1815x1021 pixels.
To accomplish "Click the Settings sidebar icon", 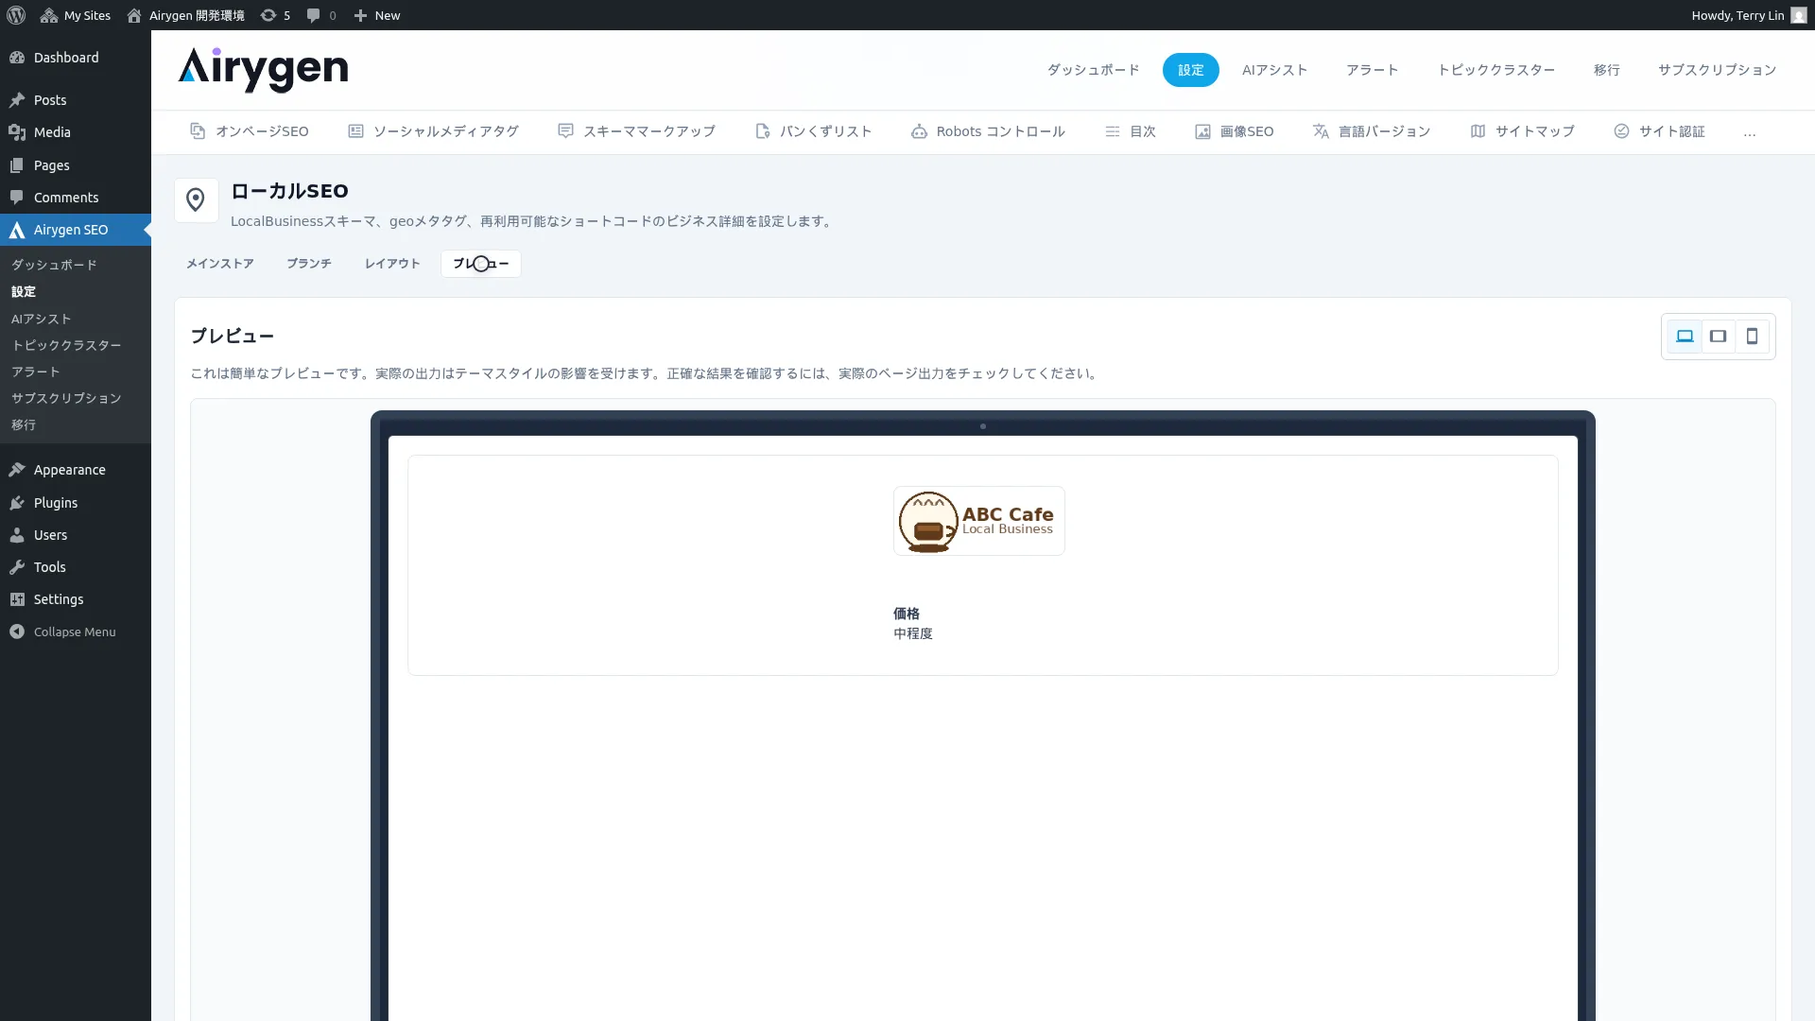I will pos(17,599).
